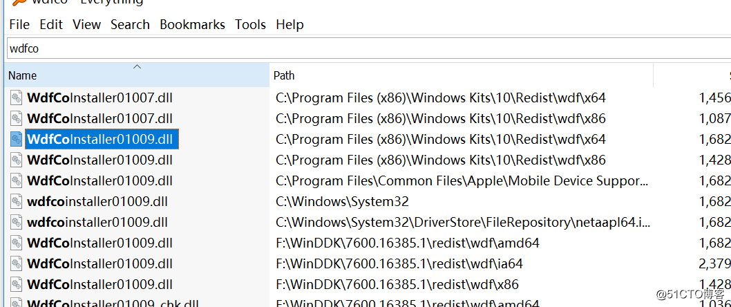This screenshot has width=731, height=307.
Task: Click the size value 2,379
Action: pos(714,263)
